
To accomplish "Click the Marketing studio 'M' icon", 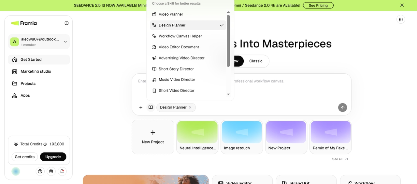I will tap(14, 71).
